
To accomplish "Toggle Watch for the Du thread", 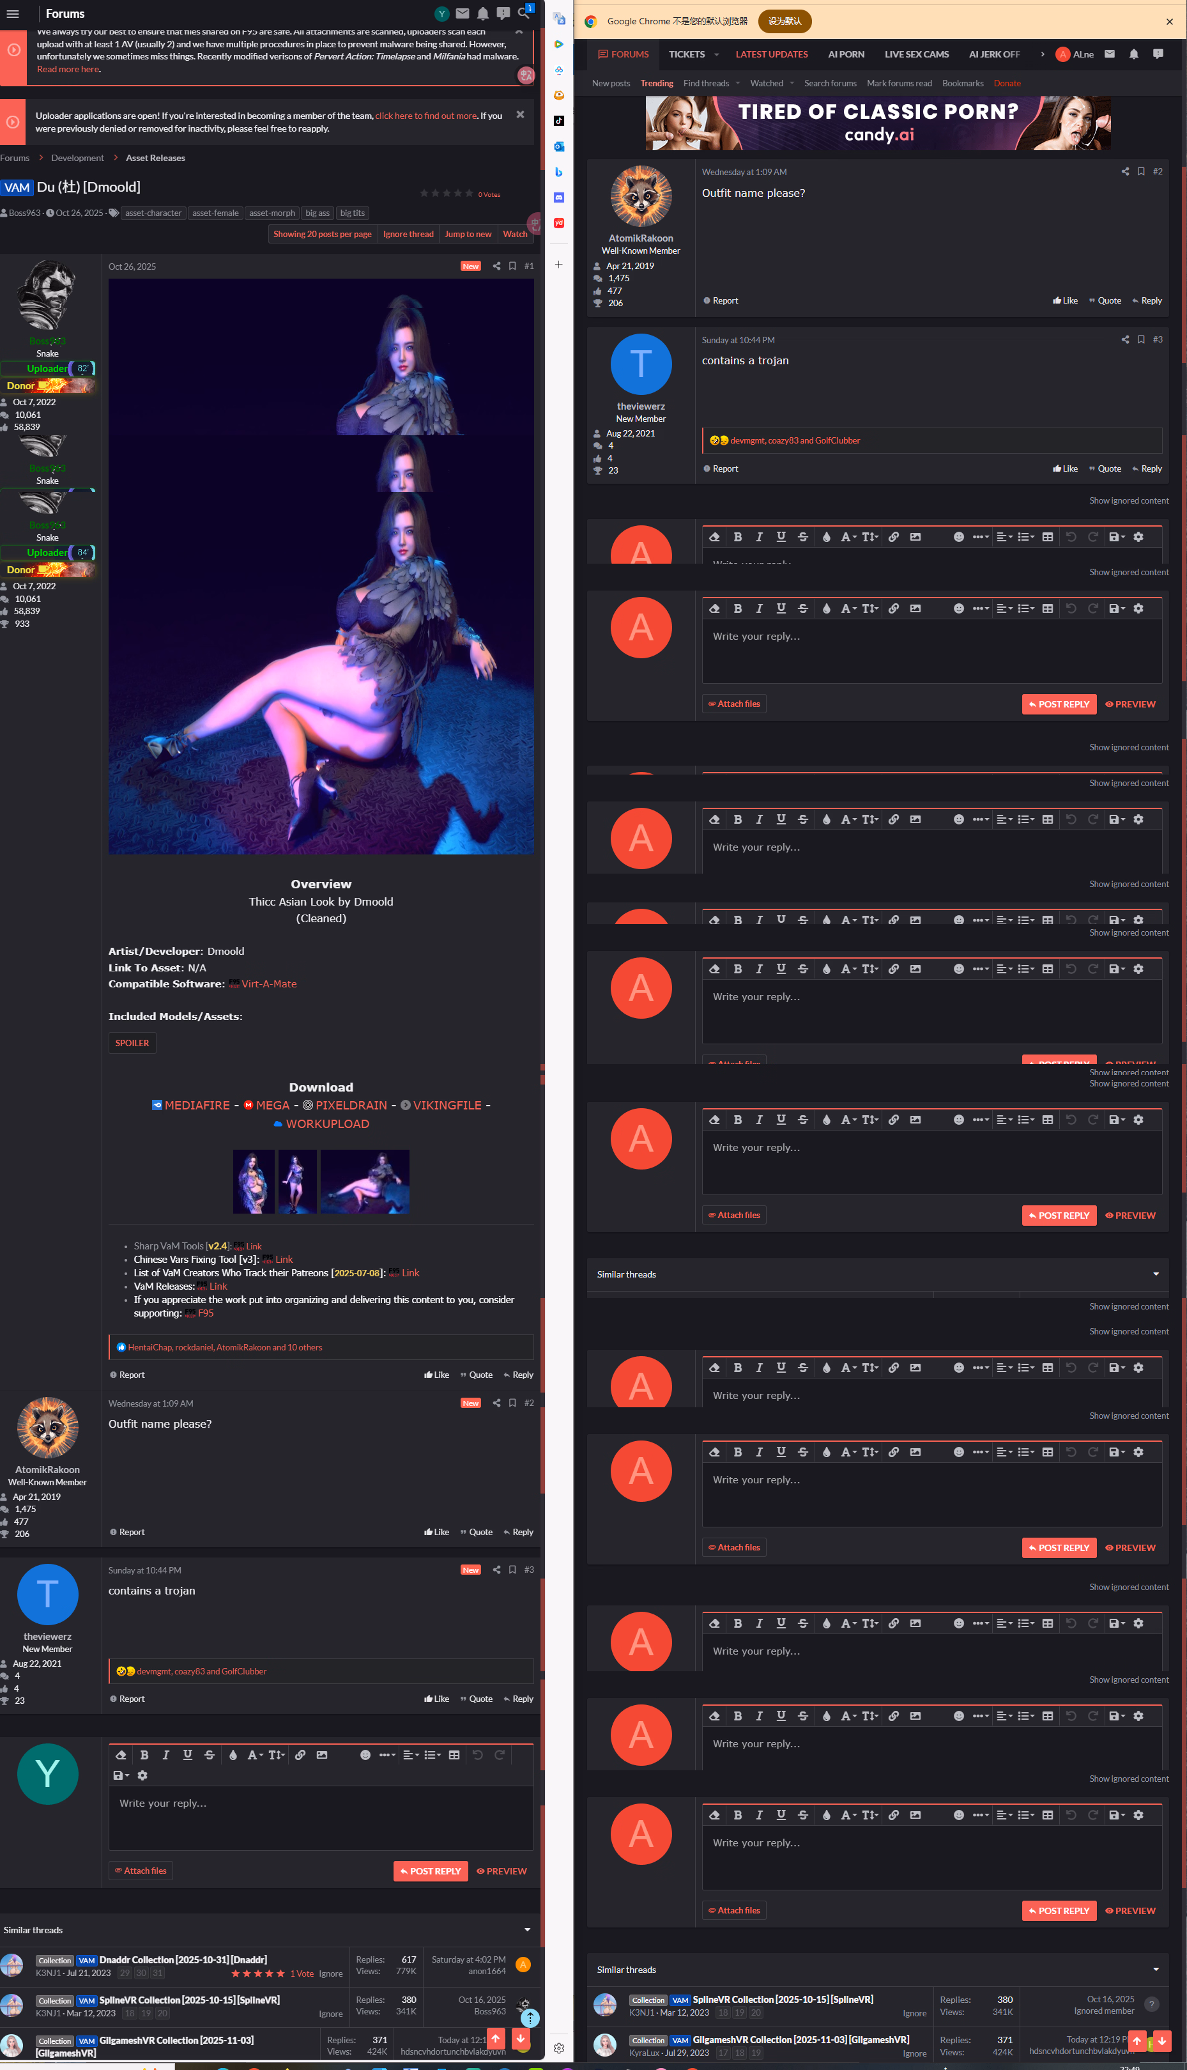I will pyautogui.click(x=514, y=234).
